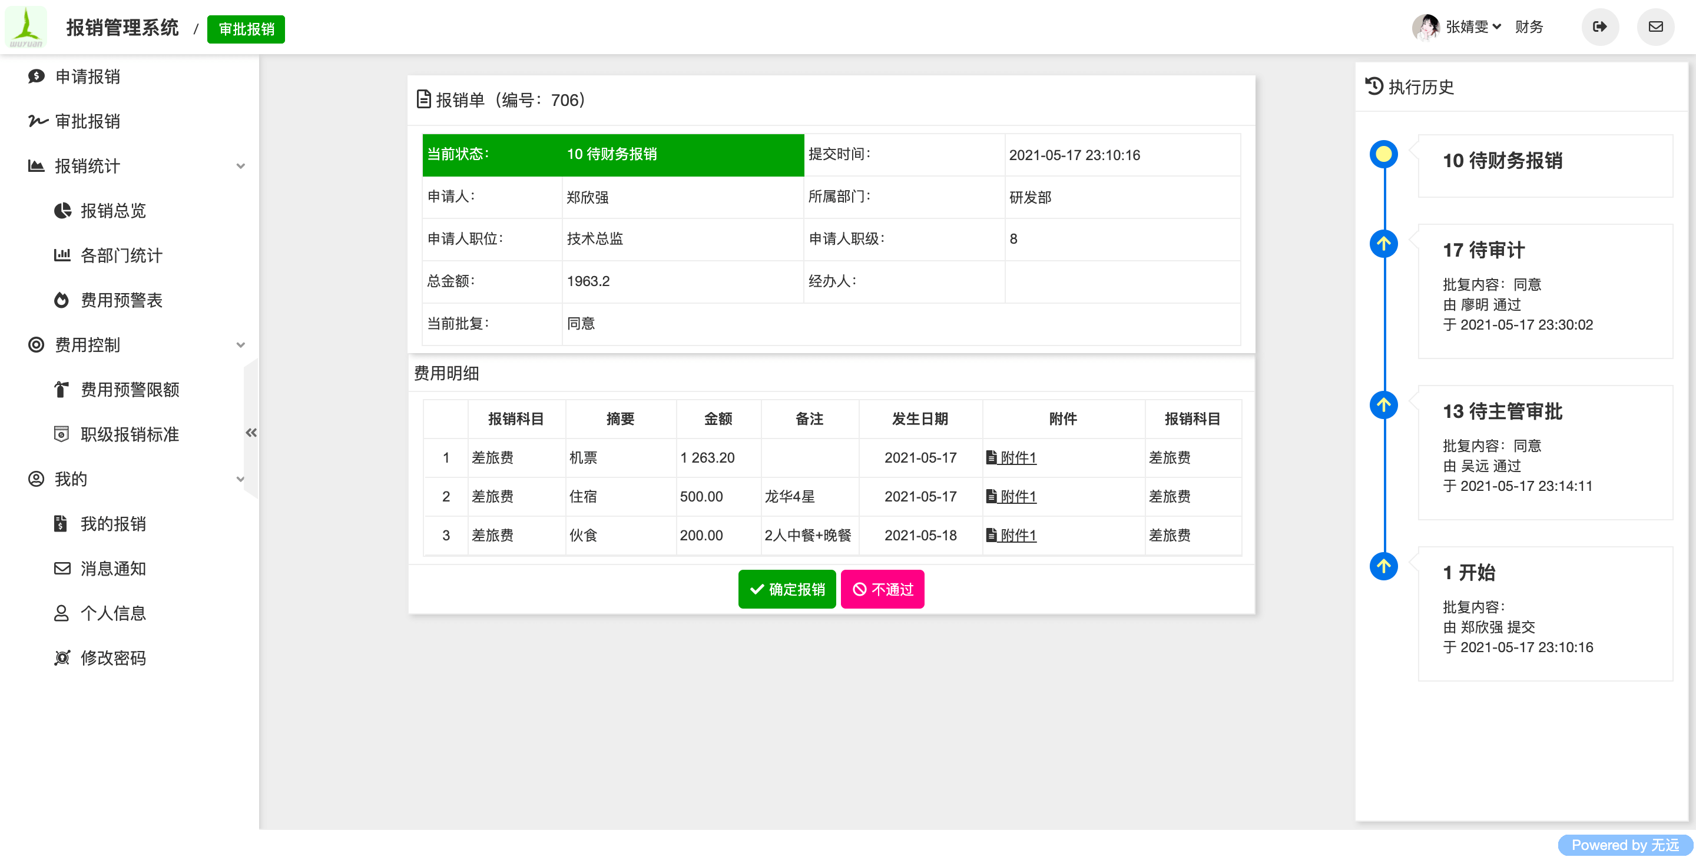The width and height of the screenshot is (1696, 857).
Task: Click the pink 不通过 reject button
Action: pyautogui.click(x=882, y=589)
